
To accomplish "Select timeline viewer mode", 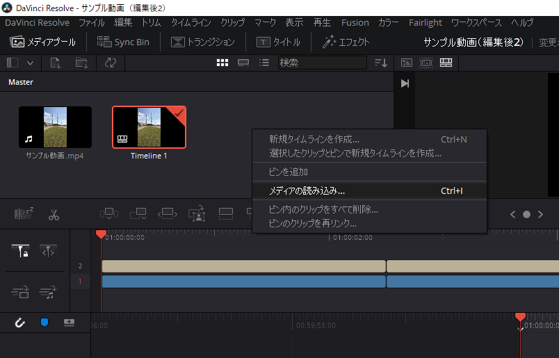I will (446, 63).
